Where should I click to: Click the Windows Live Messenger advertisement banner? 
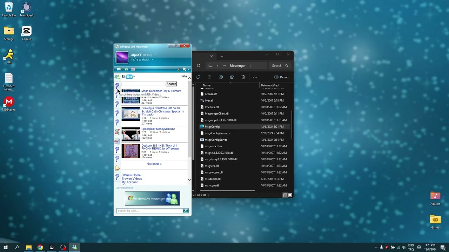(x=152, y=198)
